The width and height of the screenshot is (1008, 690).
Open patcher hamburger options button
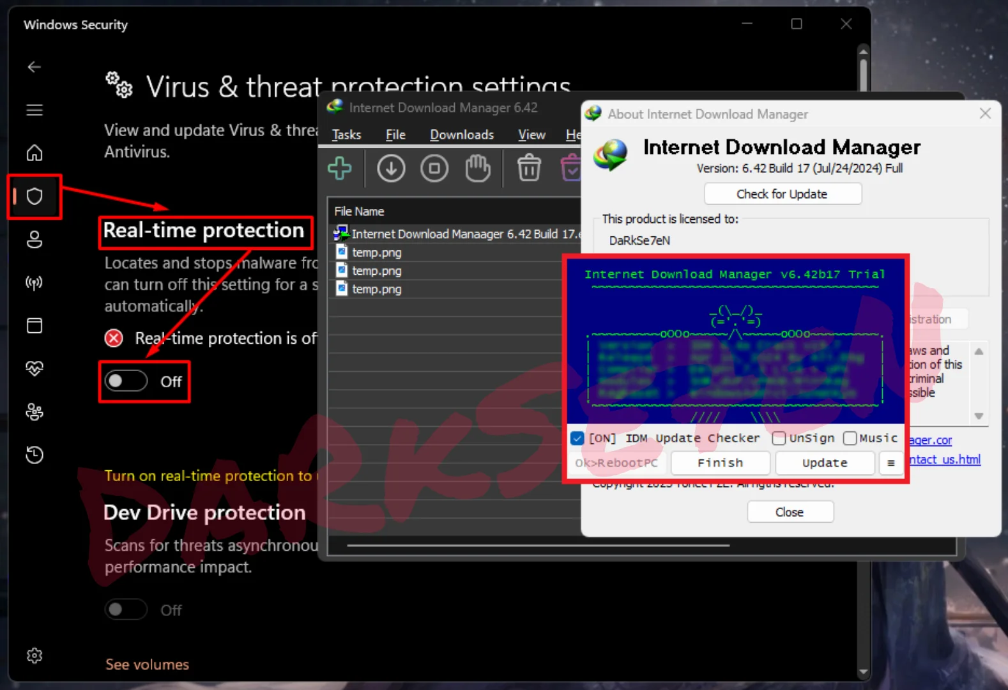891,463
